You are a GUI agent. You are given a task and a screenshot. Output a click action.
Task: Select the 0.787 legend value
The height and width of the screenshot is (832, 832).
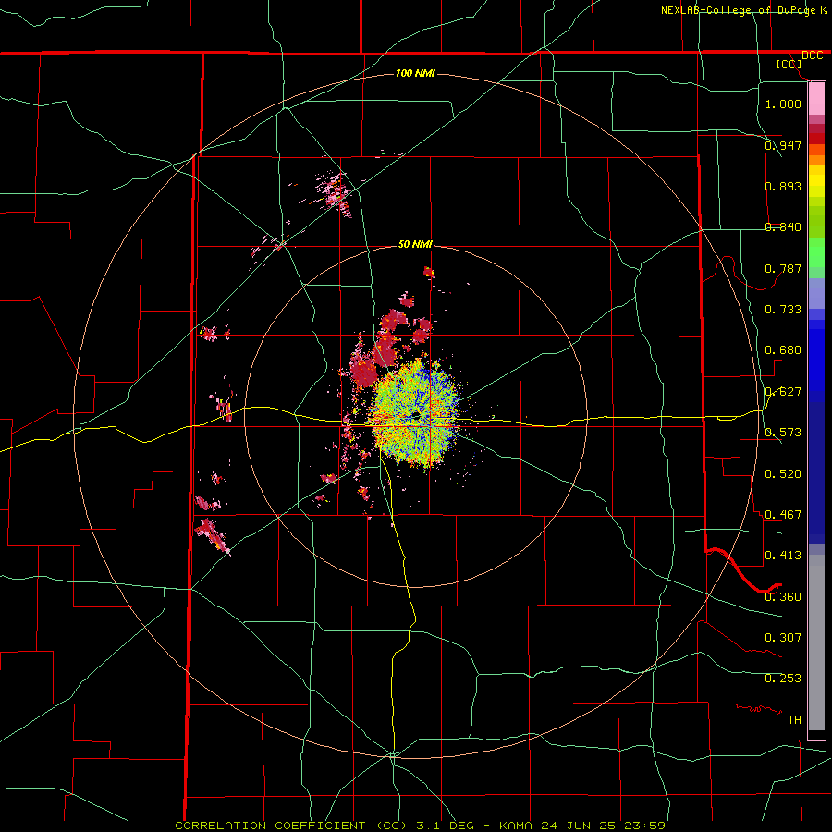(783, 268)
